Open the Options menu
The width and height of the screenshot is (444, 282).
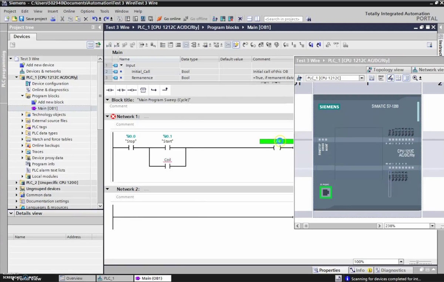pos(87,11)
